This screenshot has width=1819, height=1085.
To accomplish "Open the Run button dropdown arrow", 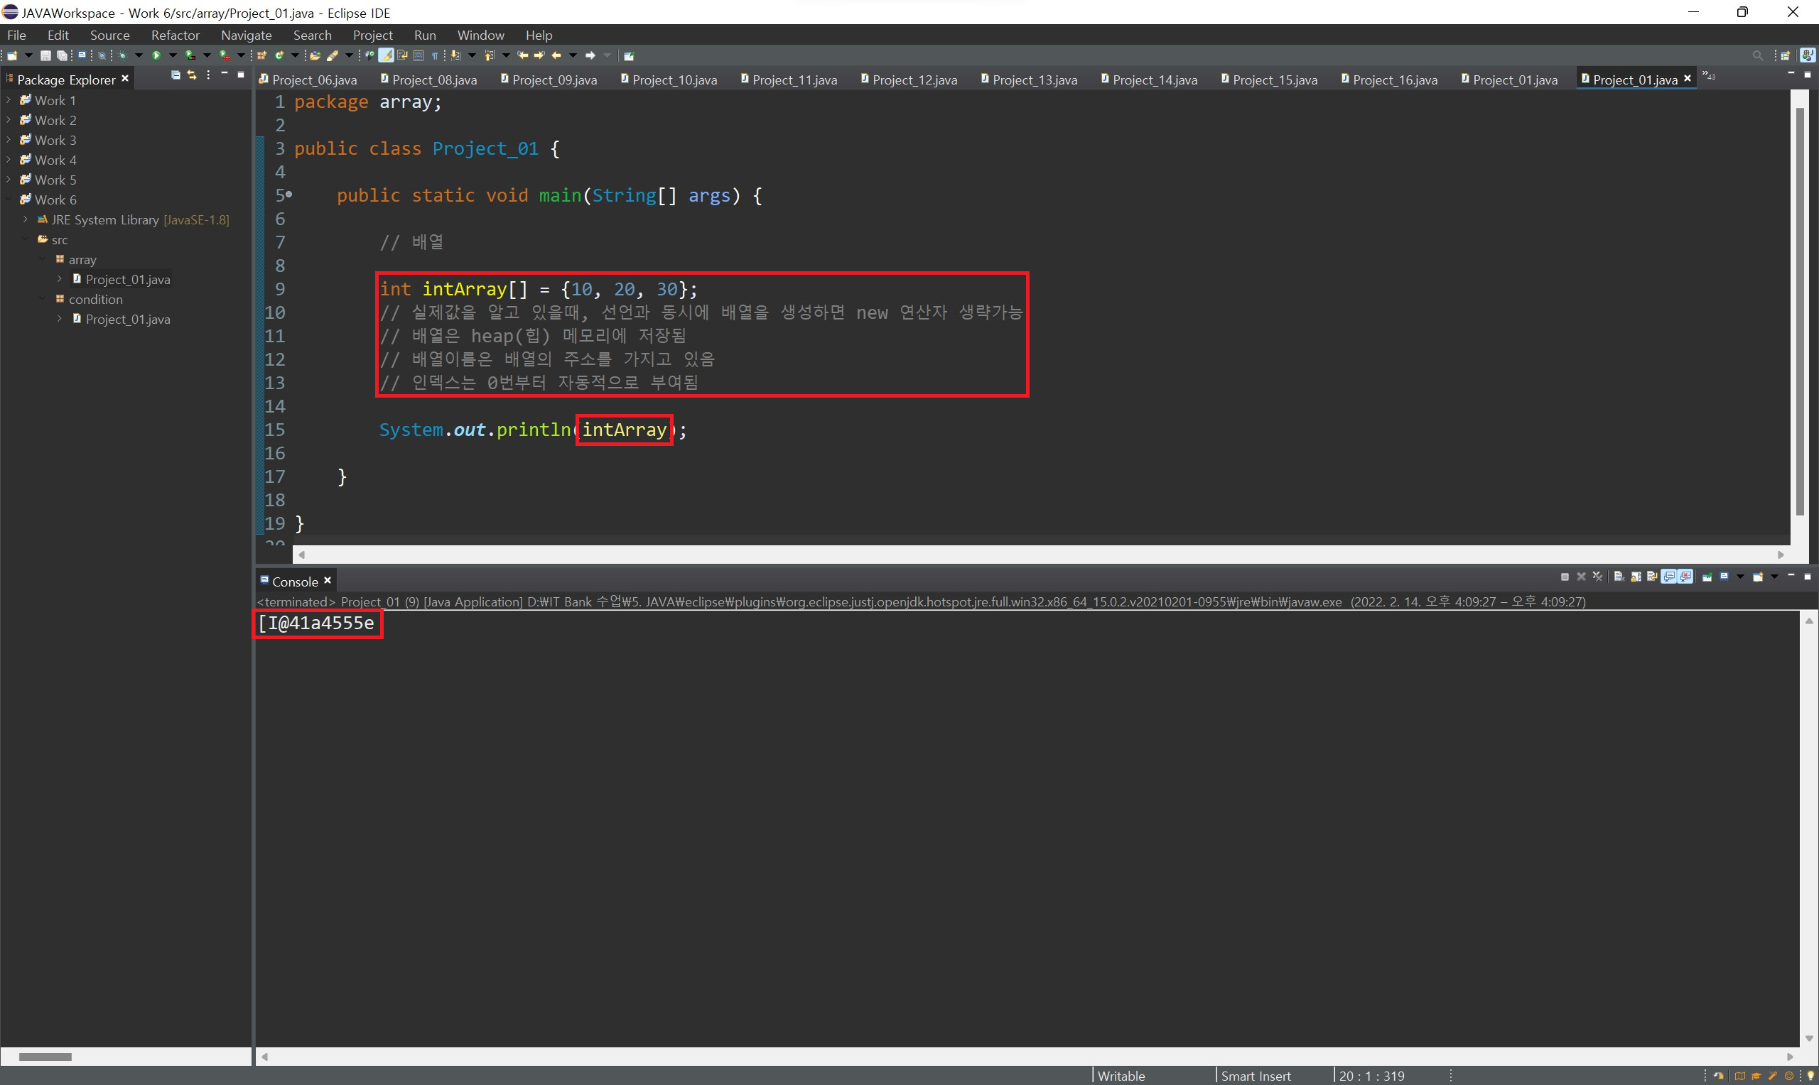I will (x=173, y=55).
